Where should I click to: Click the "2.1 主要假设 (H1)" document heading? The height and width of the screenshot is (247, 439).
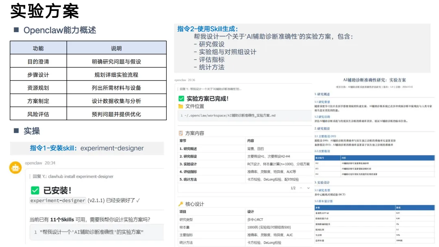pos(325,136)
